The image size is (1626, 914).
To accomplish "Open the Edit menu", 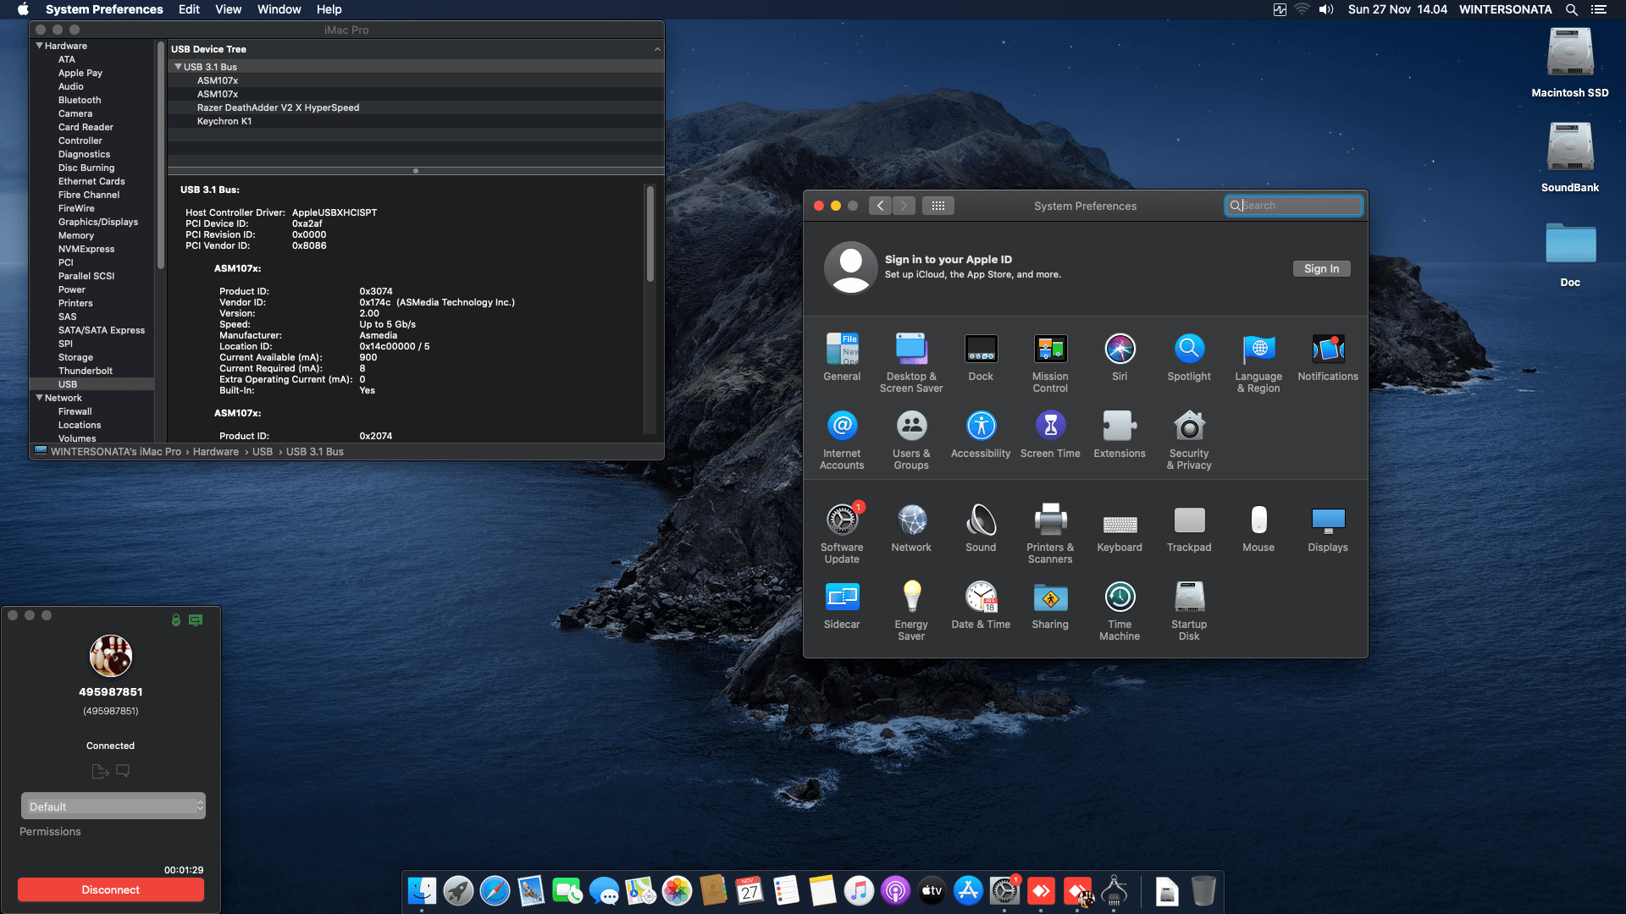I will [189, 9].
